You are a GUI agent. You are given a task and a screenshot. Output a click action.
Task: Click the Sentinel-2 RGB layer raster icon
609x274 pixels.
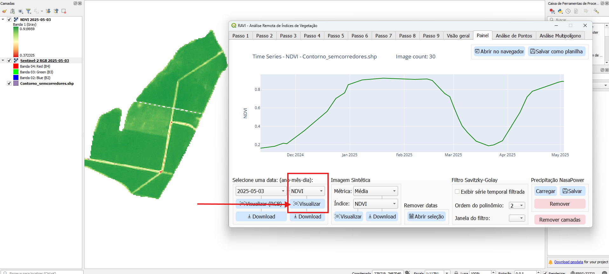click(16, 60)
